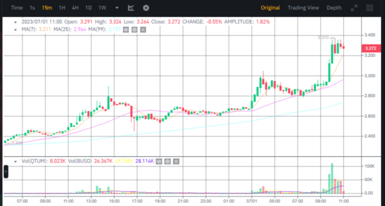The width and height of the screenshot is (385, 206).
Task: Click the Vol(BUSD) value 26.367K
Action: (103, 161)
